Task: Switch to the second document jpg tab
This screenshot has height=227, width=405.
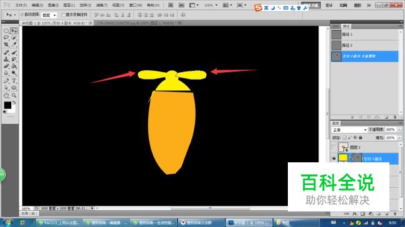Action: tap(139, 23)
